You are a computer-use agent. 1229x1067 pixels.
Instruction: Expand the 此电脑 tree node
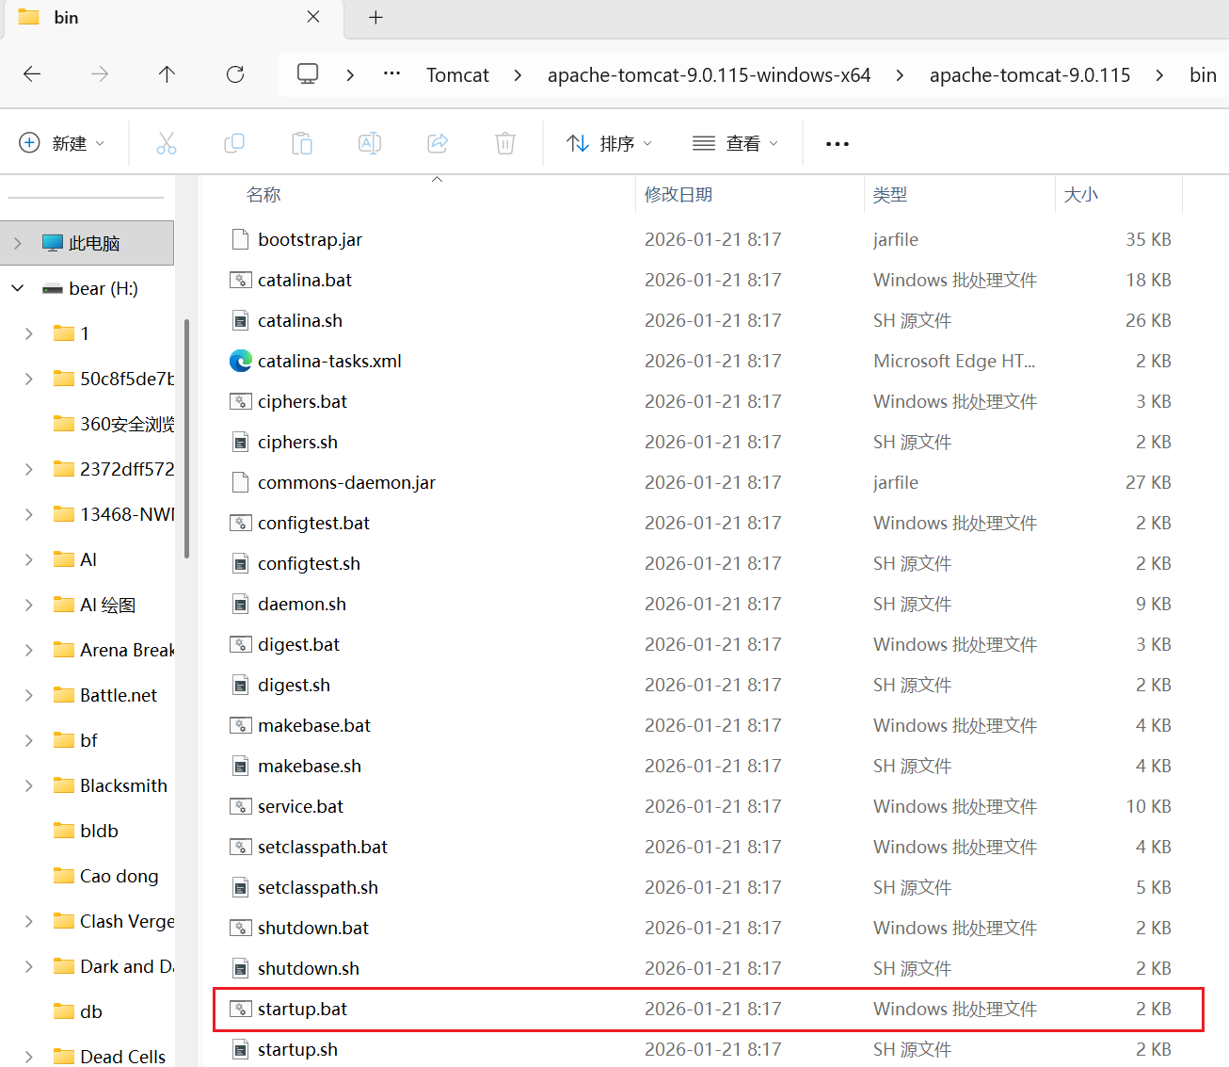[x=18, y=243]
